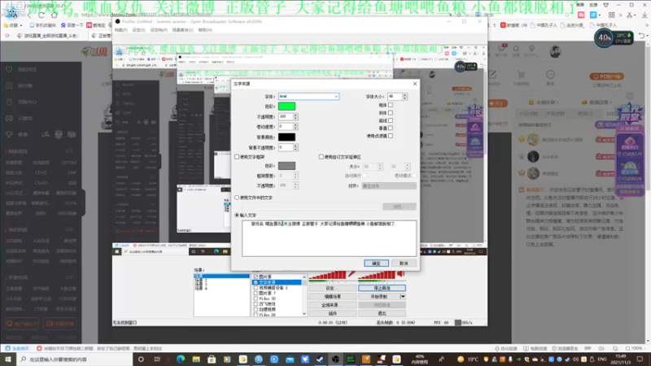Pick the green text color swatch
The image size is (651, 366).
pyautogui.click(x=286, y=107)
